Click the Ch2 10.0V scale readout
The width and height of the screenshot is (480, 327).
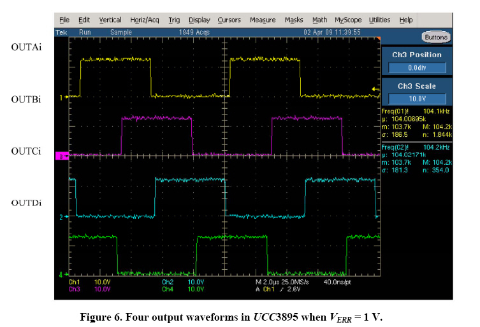click(183, 282)
